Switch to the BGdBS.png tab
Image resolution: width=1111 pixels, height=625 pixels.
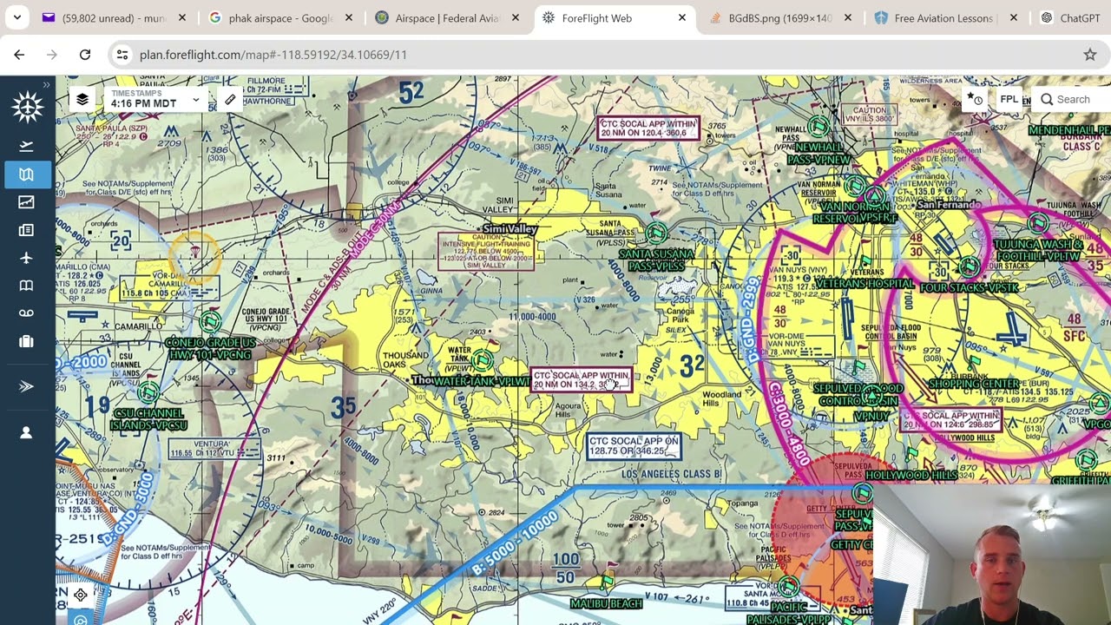pos(780,17)
